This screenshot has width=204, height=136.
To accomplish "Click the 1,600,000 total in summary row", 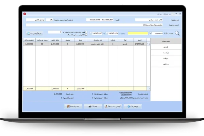I will pyautogui.click(x=29, y=88).
